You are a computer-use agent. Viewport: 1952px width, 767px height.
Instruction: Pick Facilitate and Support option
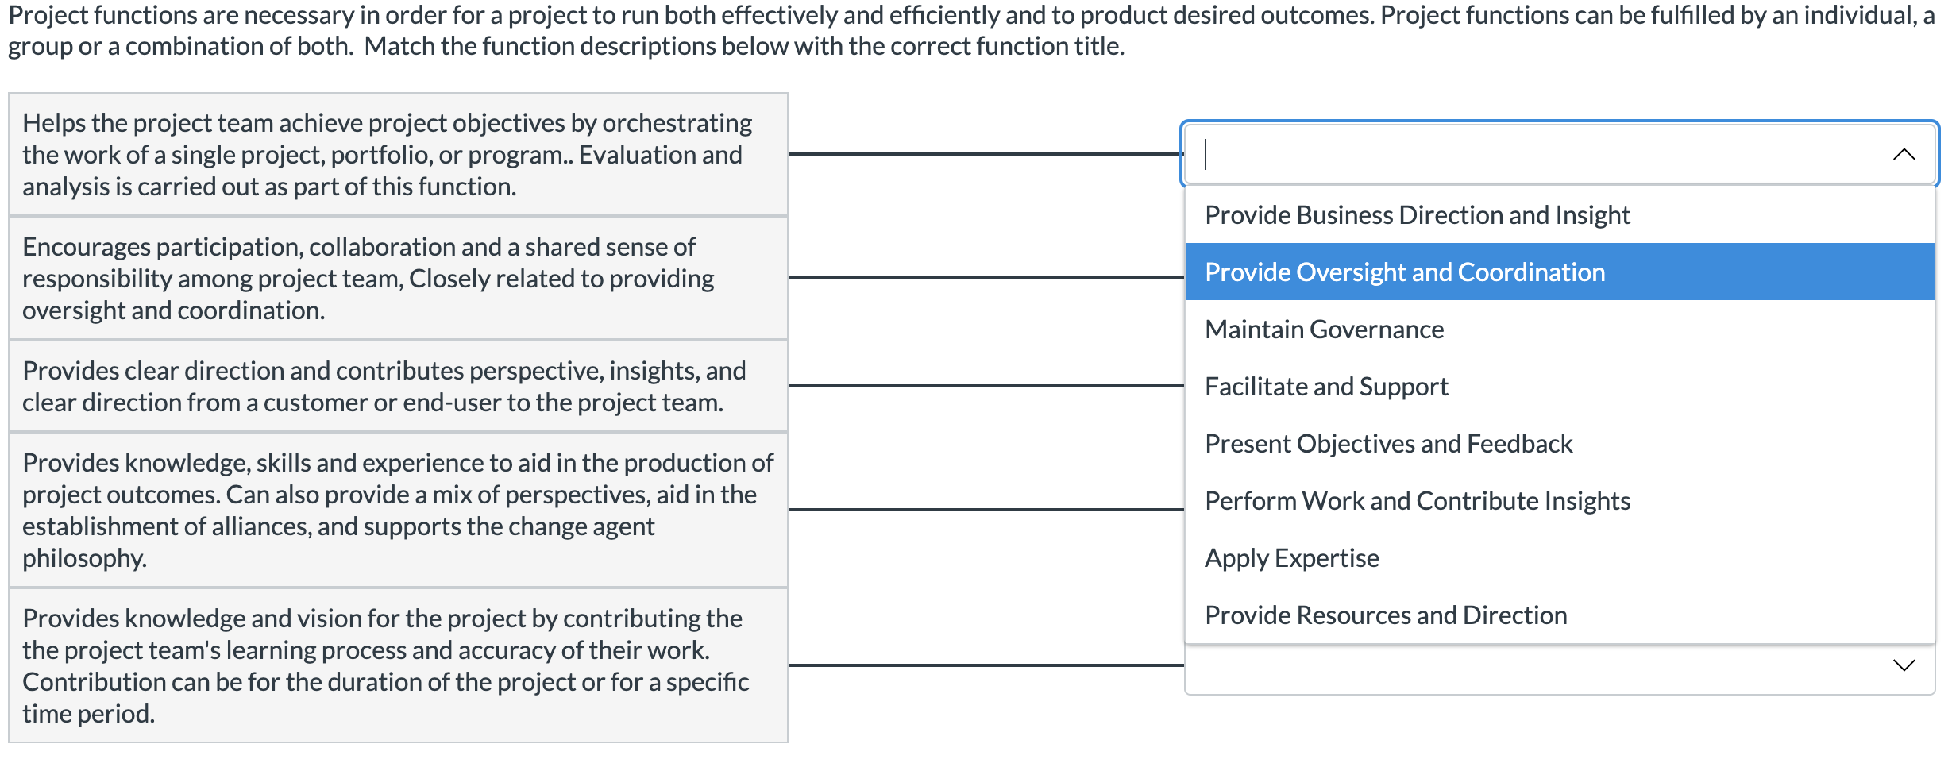1326,386
